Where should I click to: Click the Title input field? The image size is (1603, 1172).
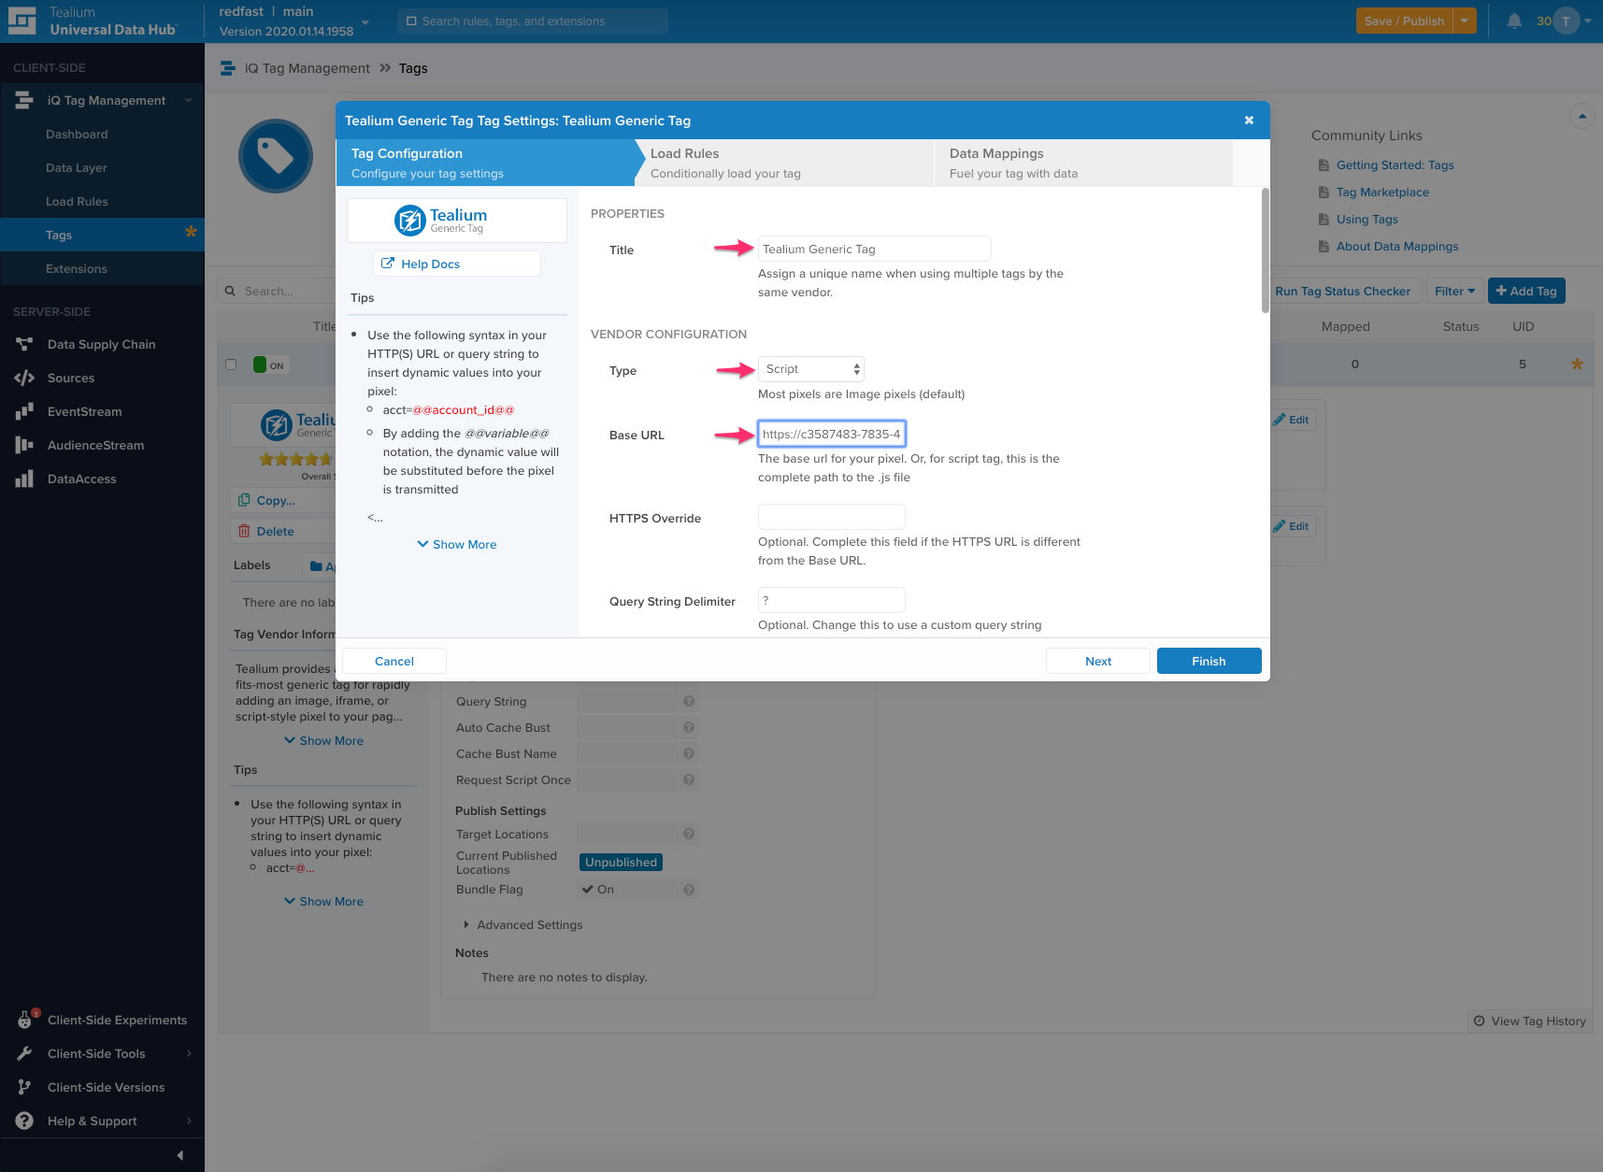[874, 249]
